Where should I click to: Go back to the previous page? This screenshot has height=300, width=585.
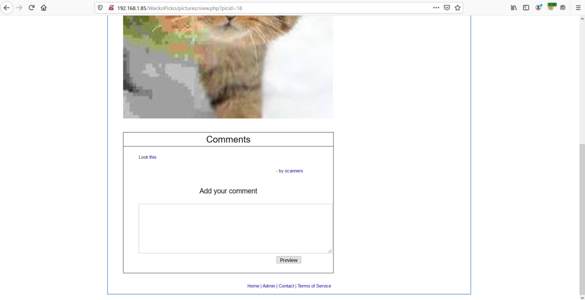coord(7,8)
